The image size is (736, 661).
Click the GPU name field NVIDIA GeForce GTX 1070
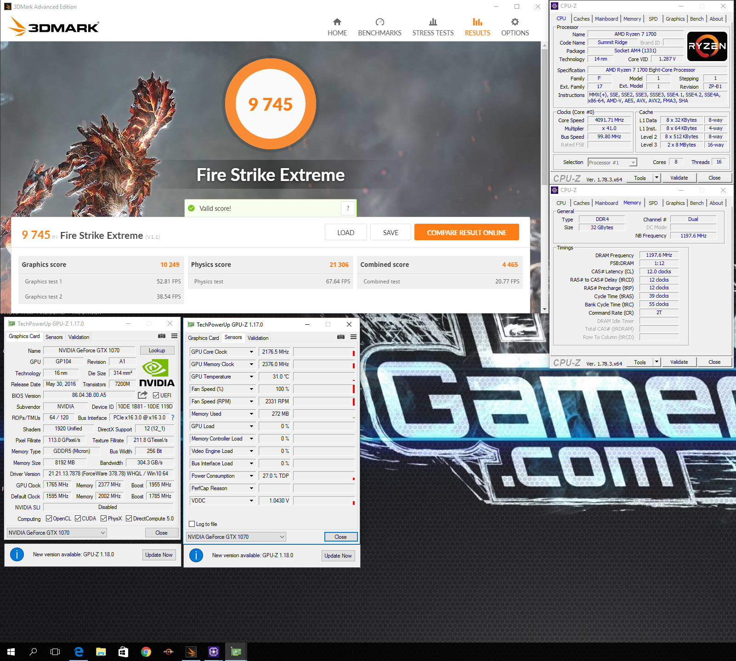coord(89,350)
